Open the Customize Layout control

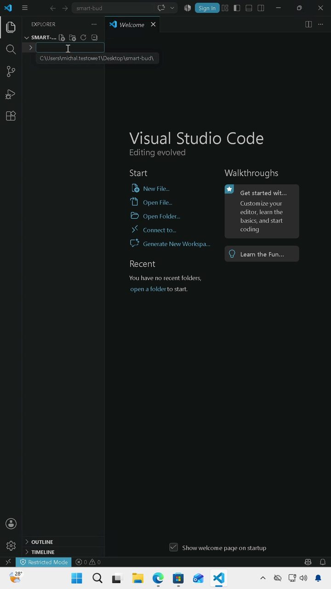225,8
